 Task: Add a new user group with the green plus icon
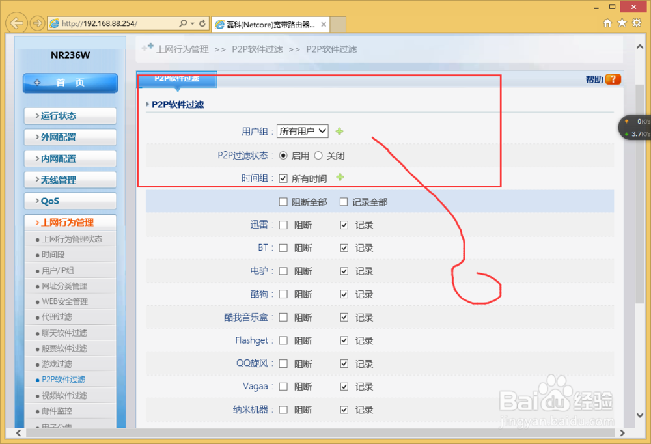point(339,130)
